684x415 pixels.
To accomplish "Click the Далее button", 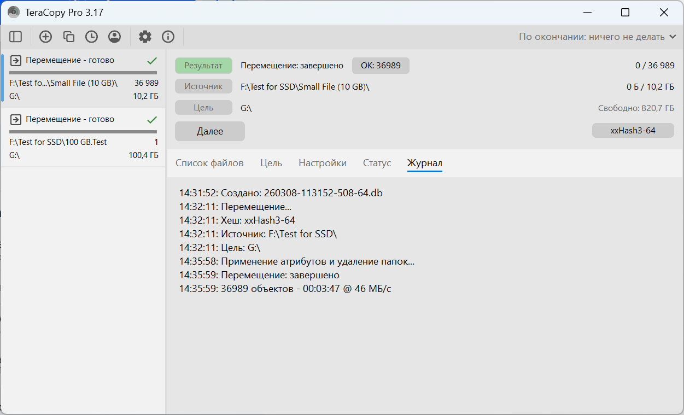I will 210,131.
